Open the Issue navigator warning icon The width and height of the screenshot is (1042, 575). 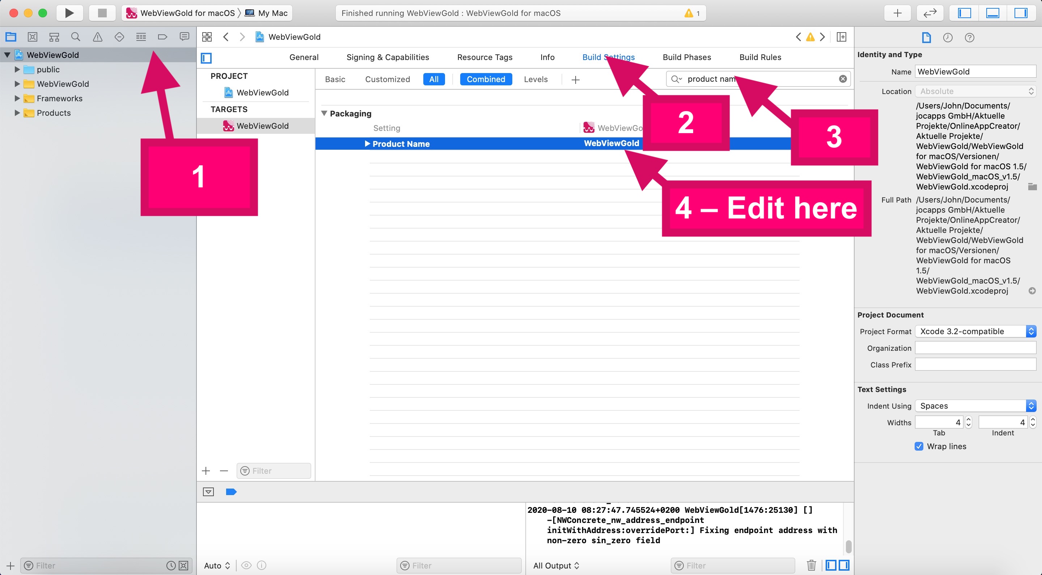click(97, 37)
